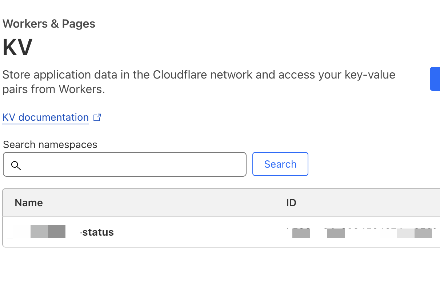The image size is (440, 288).
Task: Click the ID column header
Action: pyautogui.click(x=291, y=203)
